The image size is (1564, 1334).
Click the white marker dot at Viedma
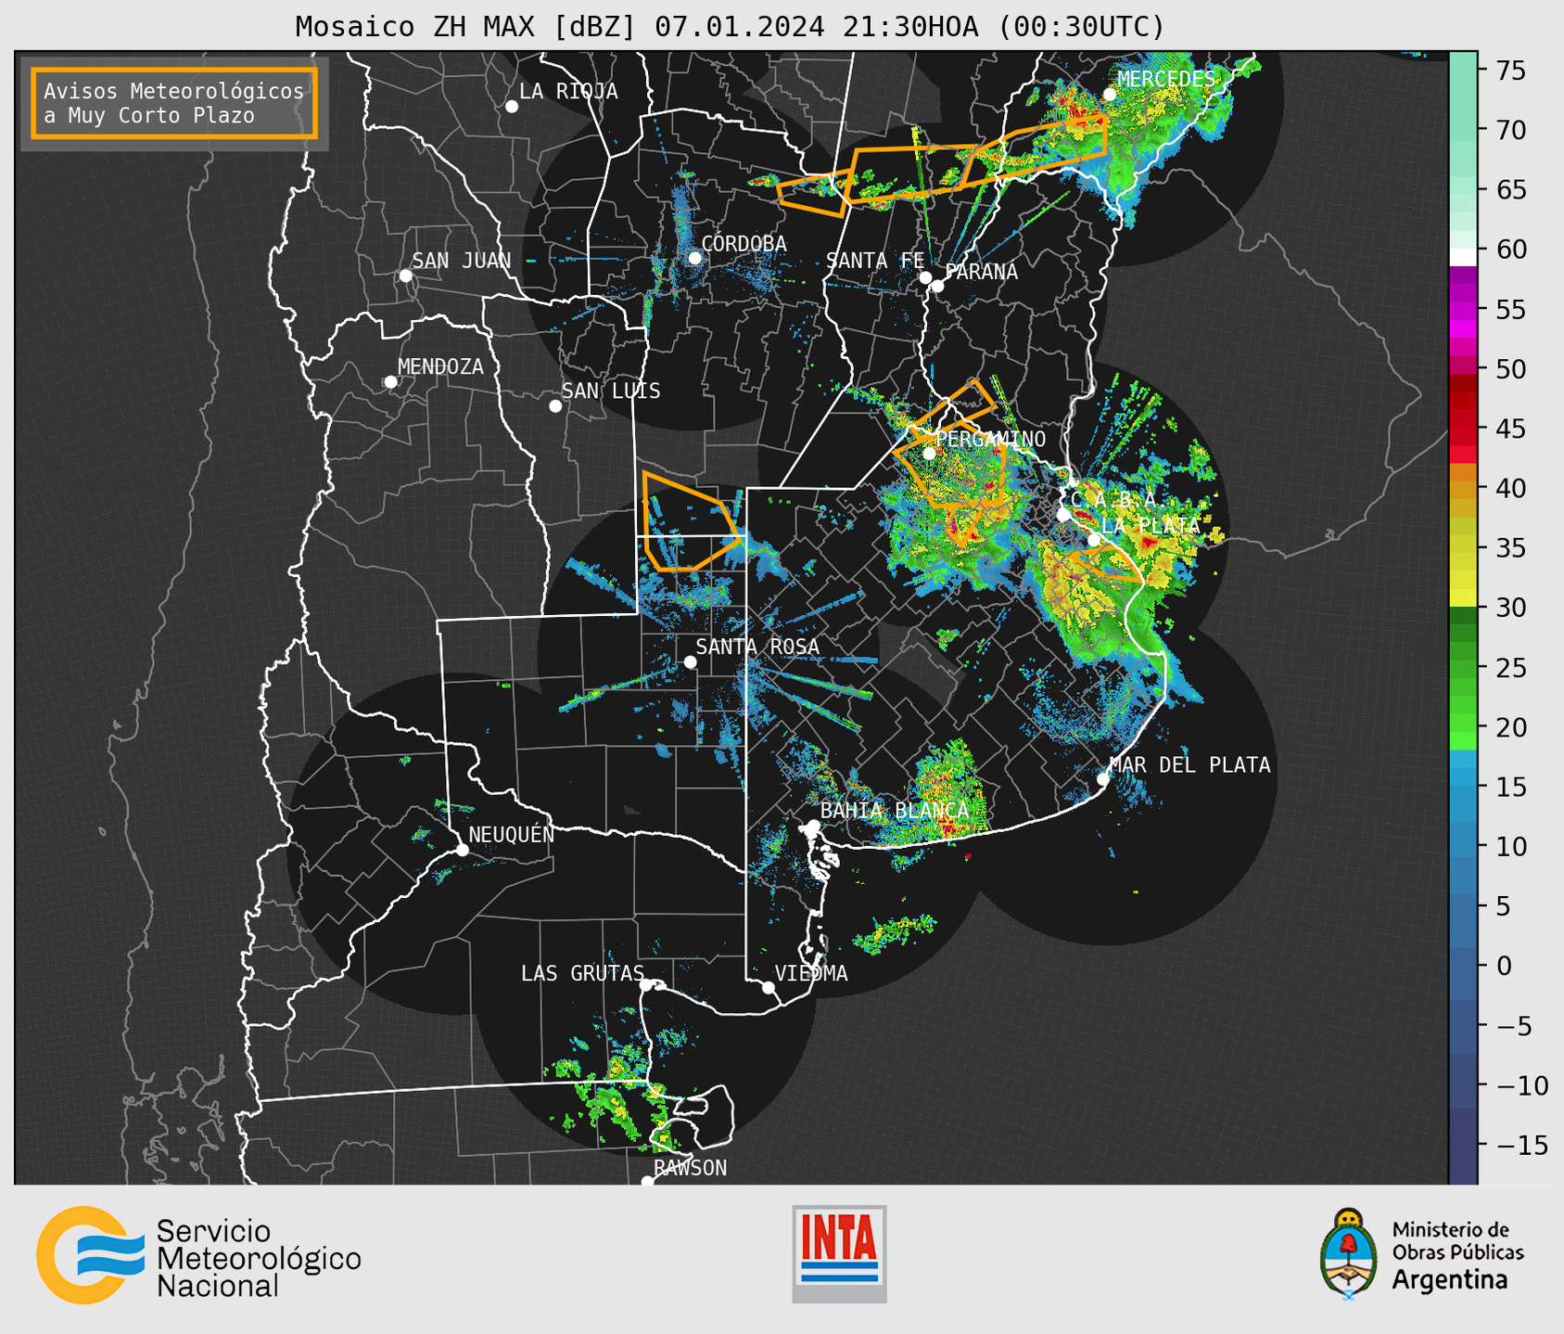(769, 987)
